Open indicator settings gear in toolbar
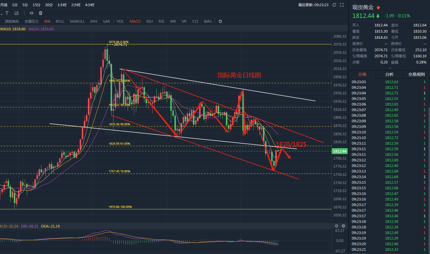Viewport: 430px width, 254px height. (220, 21)
